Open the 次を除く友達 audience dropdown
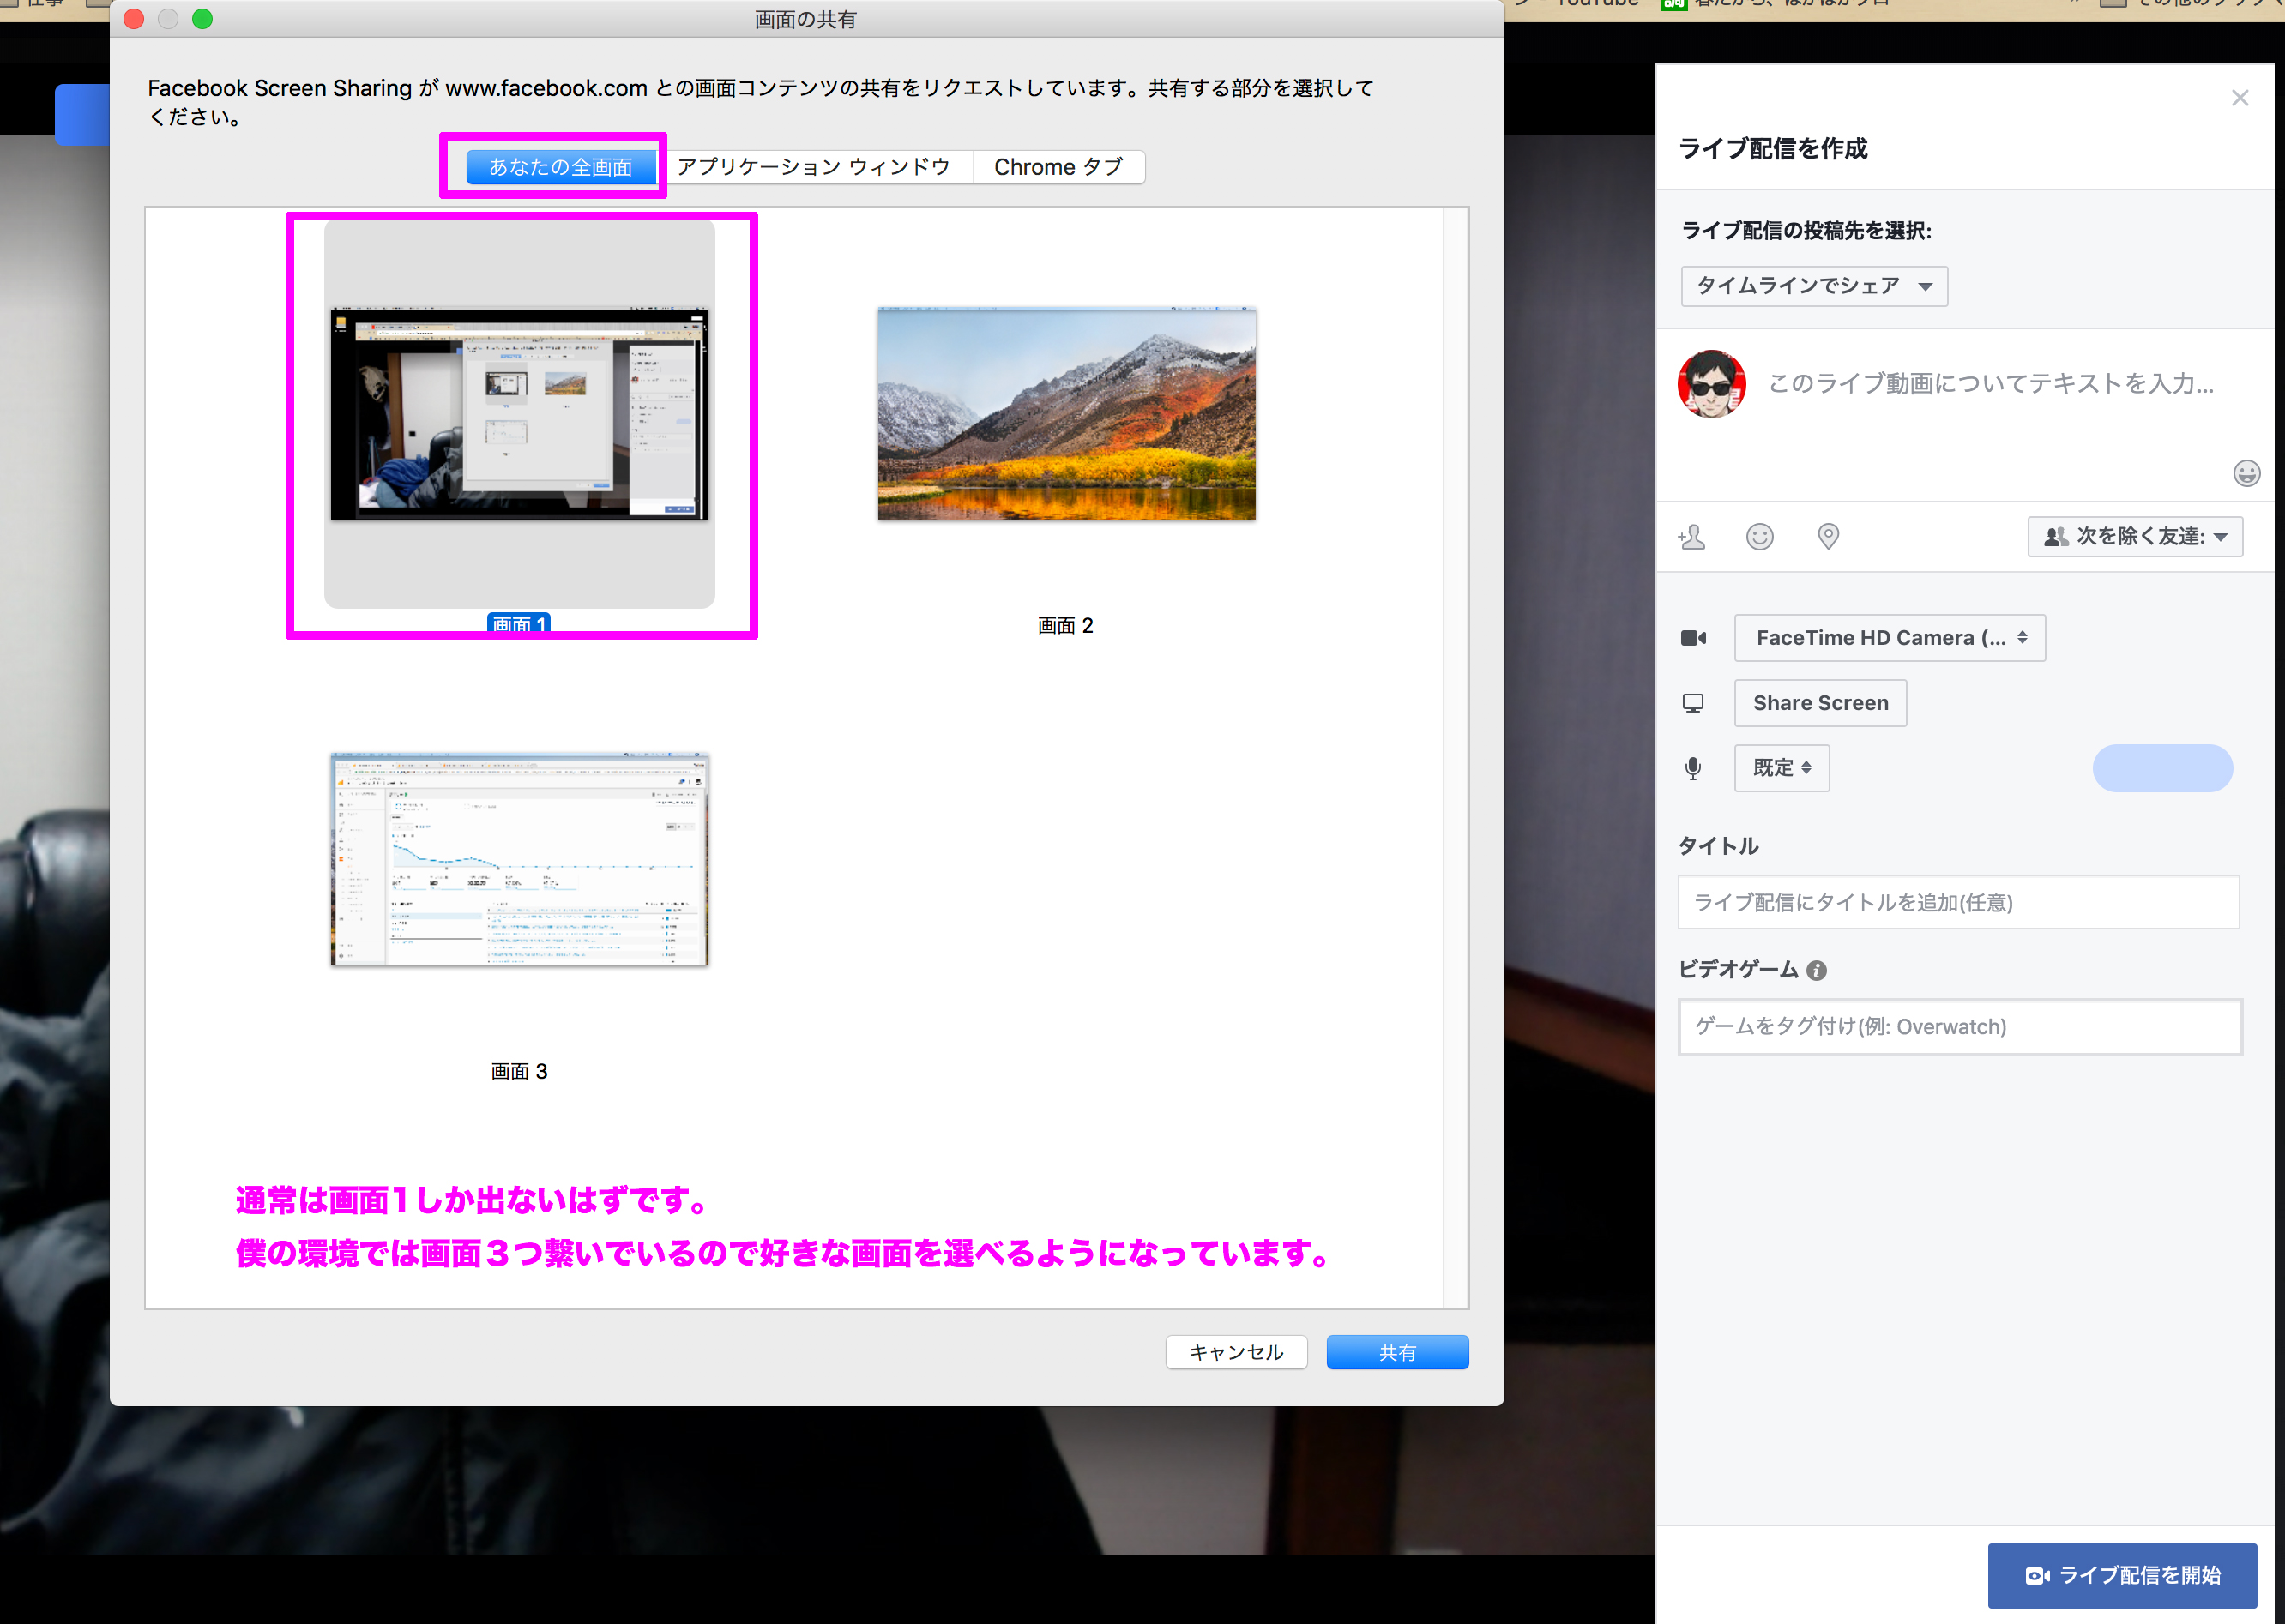The image size is (2285, 1624). (x=2135, y=536)
